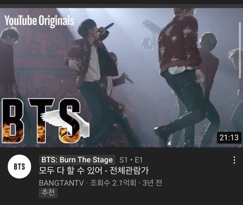Go to the BANGTANTV channel name
This screenshot has height=205, width=243.
(61, 183)
